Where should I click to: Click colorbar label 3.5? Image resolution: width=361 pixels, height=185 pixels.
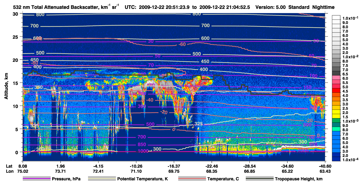point(345,100)
